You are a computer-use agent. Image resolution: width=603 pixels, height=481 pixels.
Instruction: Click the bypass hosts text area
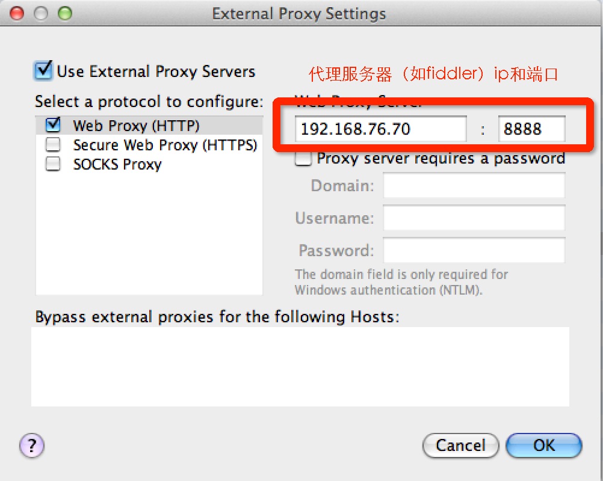300,367
